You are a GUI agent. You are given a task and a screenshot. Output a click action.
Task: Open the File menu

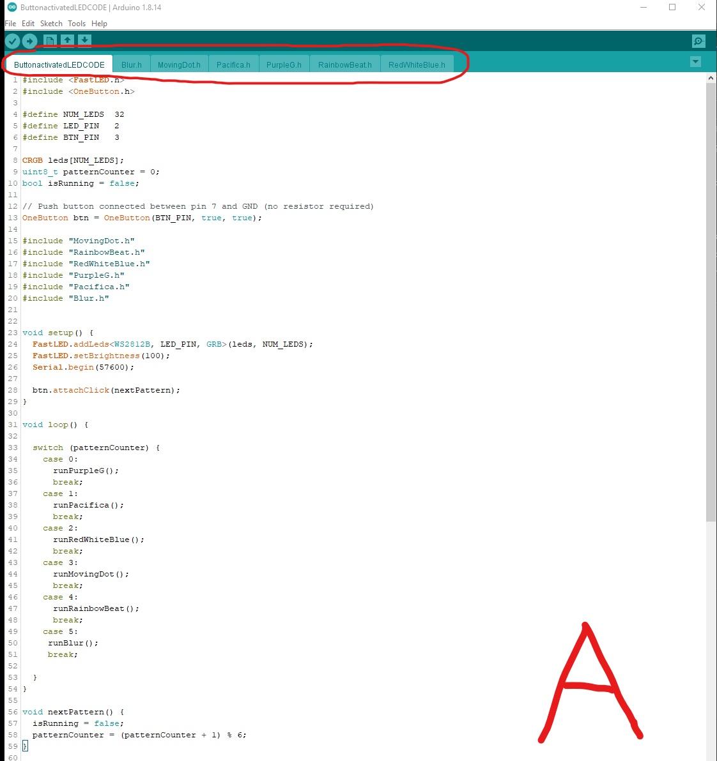coord(10,23)
